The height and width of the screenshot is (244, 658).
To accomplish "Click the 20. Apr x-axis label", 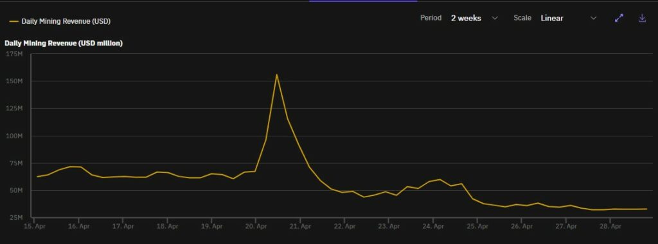I will 256,227.
